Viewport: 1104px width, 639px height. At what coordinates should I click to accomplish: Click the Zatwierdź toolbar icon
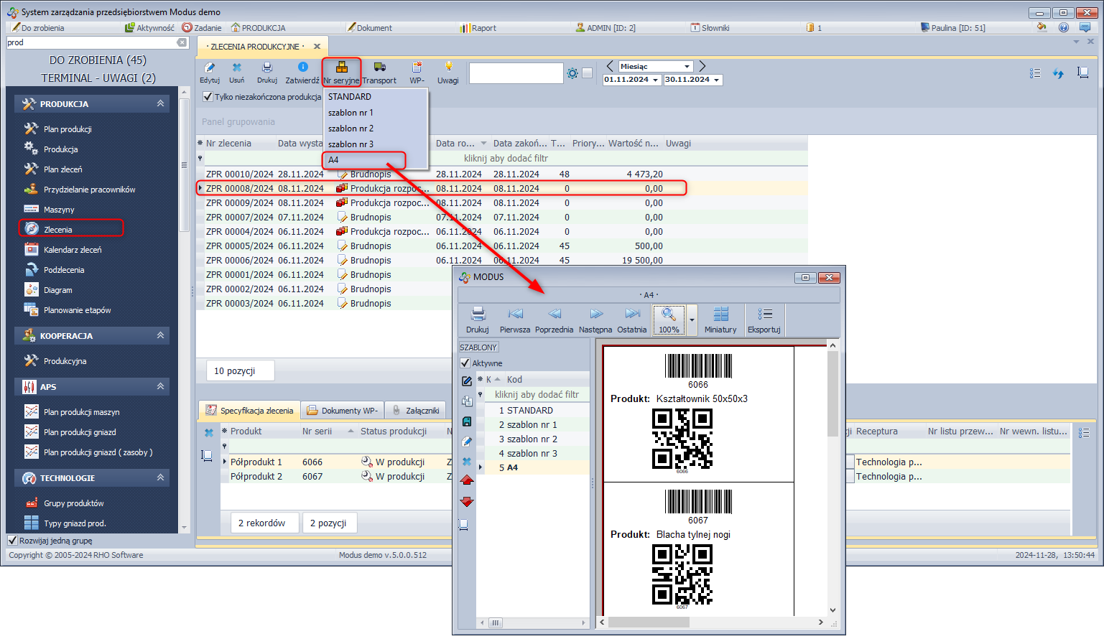tap(302, 67)
